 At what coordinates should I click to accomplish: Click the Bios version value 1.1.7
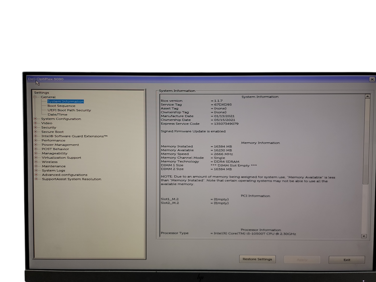[x=218, y=101]
